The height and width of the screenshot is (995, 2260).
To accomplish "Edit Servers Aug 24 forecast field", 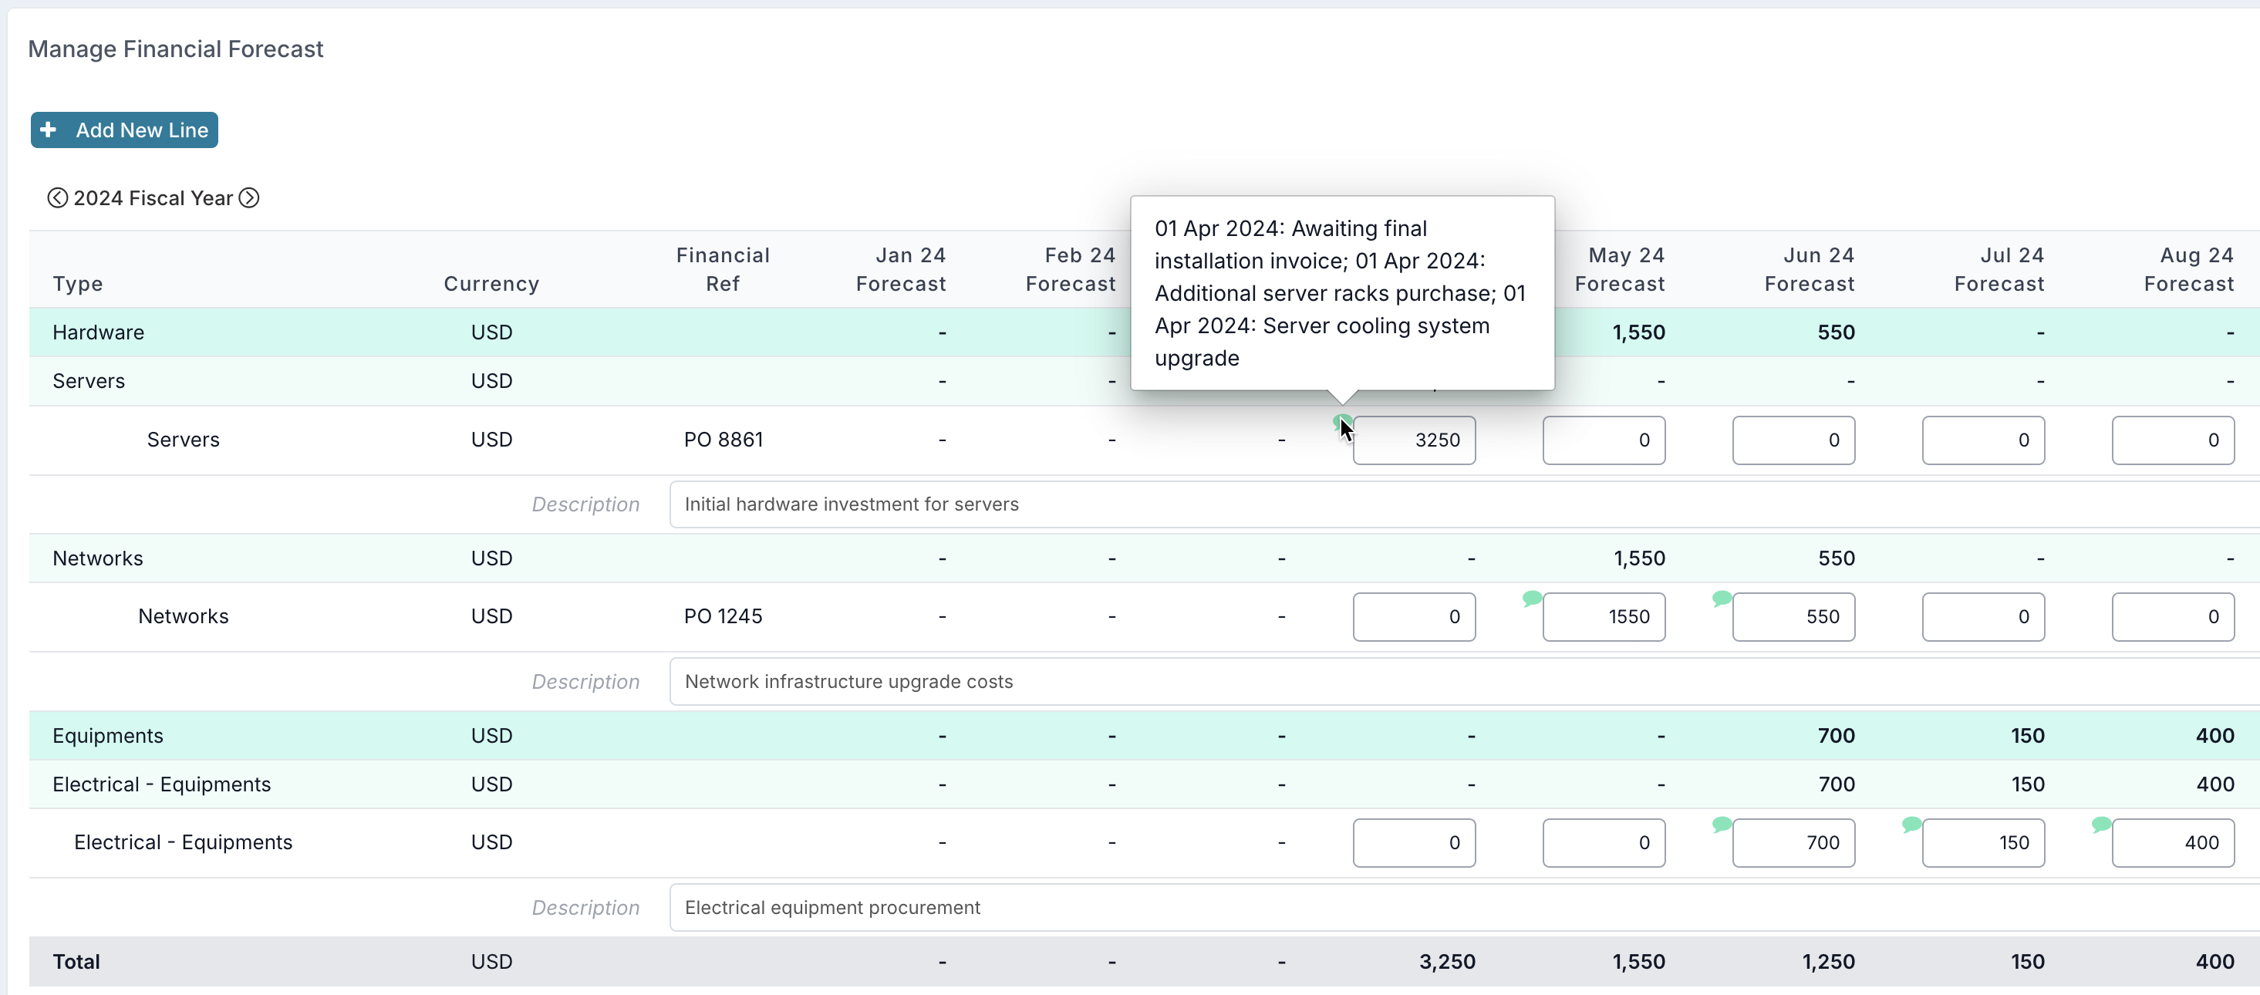I will tap(2172, 440).
